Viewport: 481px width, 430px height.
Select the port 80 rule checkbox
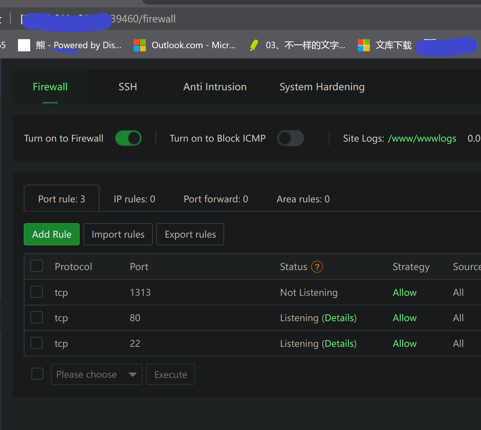tap(37, 317)
